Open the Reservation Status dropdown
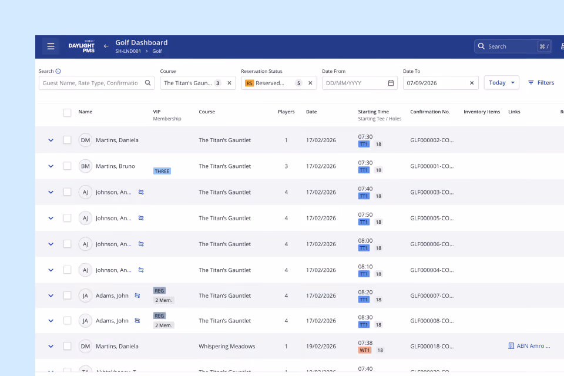This screenshot has width=564, height=376. [278, 83]
